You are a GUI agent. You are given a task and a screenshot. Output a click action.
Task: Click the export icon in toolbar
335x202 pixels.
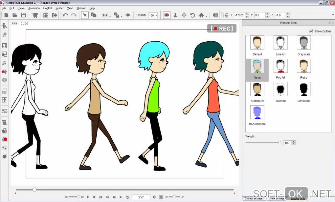tap(55, 15)
